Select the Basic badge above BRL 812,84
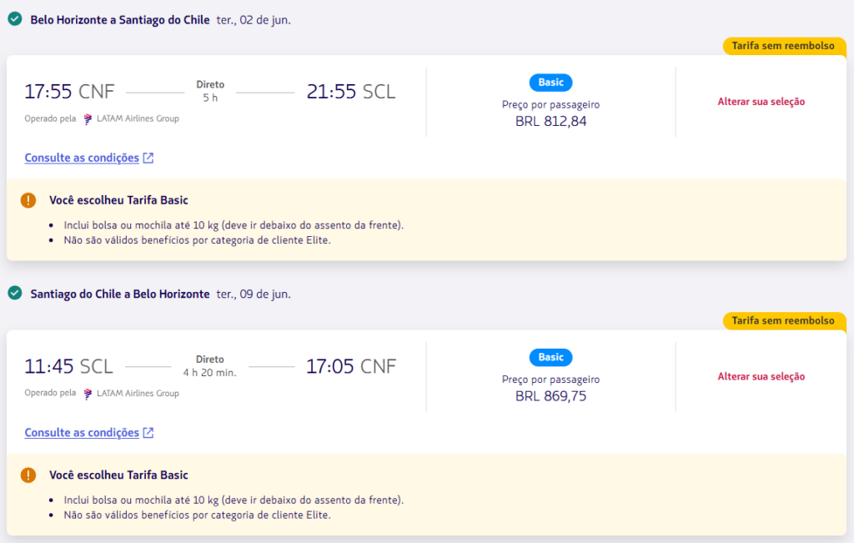 (x=550, y=83)
